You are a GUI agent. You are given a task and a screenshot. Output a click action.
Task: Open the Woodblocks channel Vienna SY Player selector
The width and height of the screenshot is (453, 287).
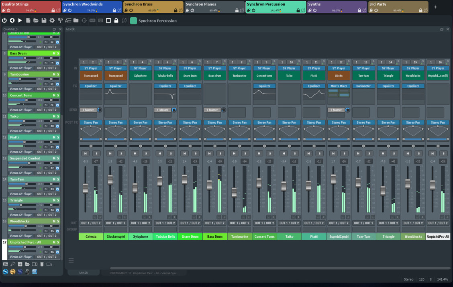click(21, 236)
